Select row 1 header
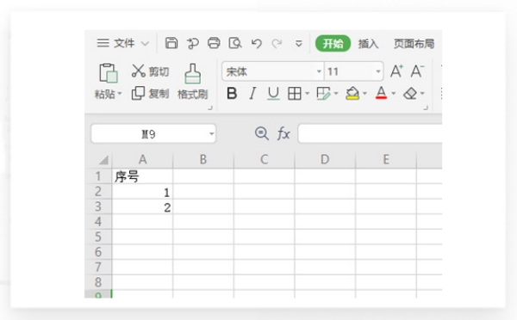 pos(98,176)
